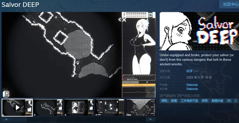This screenshot has width=239, height=123.
Task: Select the 氛围 tag
Action: (174, 101)
